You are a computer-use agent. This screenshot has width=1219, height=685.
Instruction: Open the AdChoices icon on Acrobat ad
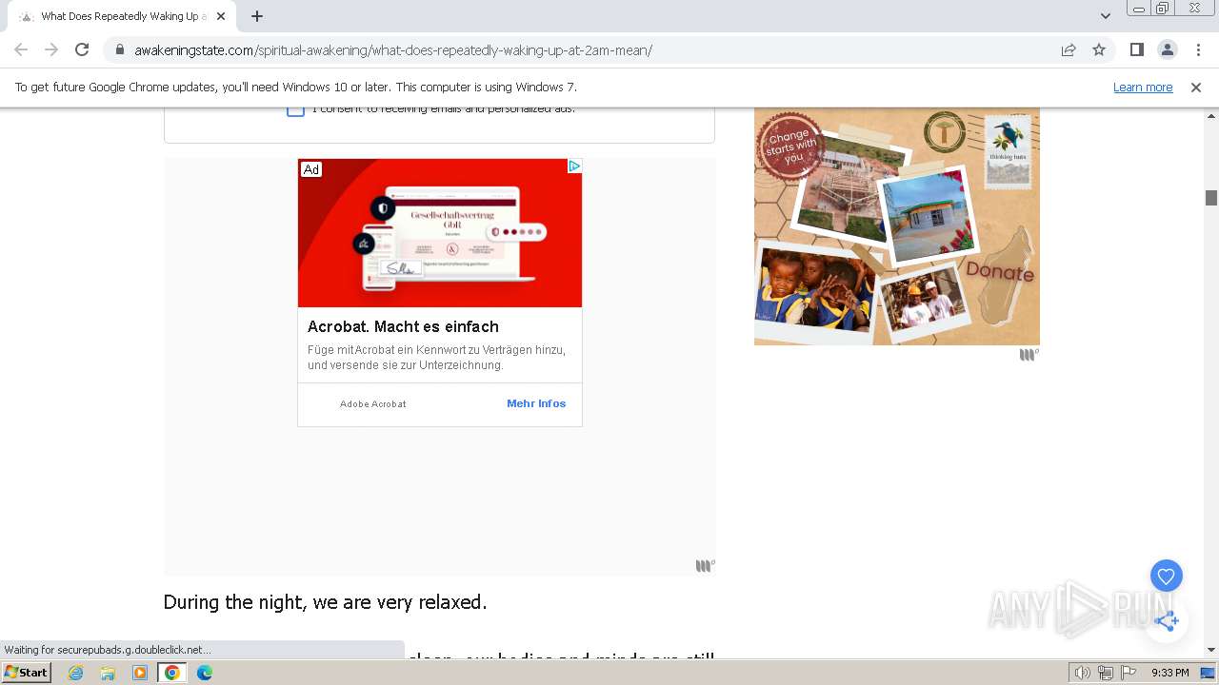[x=574, y=166]
